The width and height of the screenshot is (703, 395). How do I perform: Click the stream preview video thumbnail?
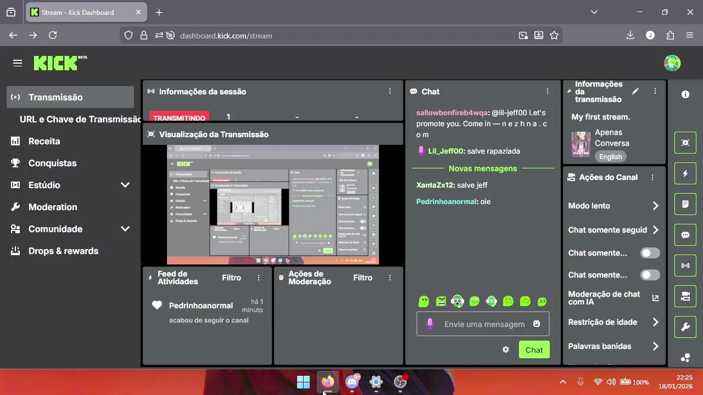(272, 205)
